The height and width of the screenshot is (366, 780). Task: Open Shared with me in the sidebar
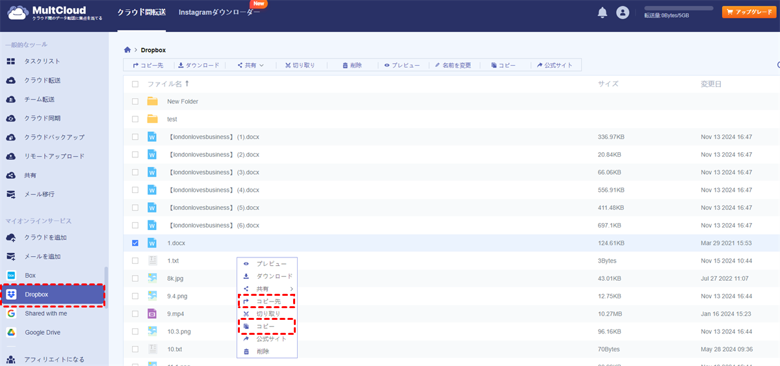(x=45, y=313)
